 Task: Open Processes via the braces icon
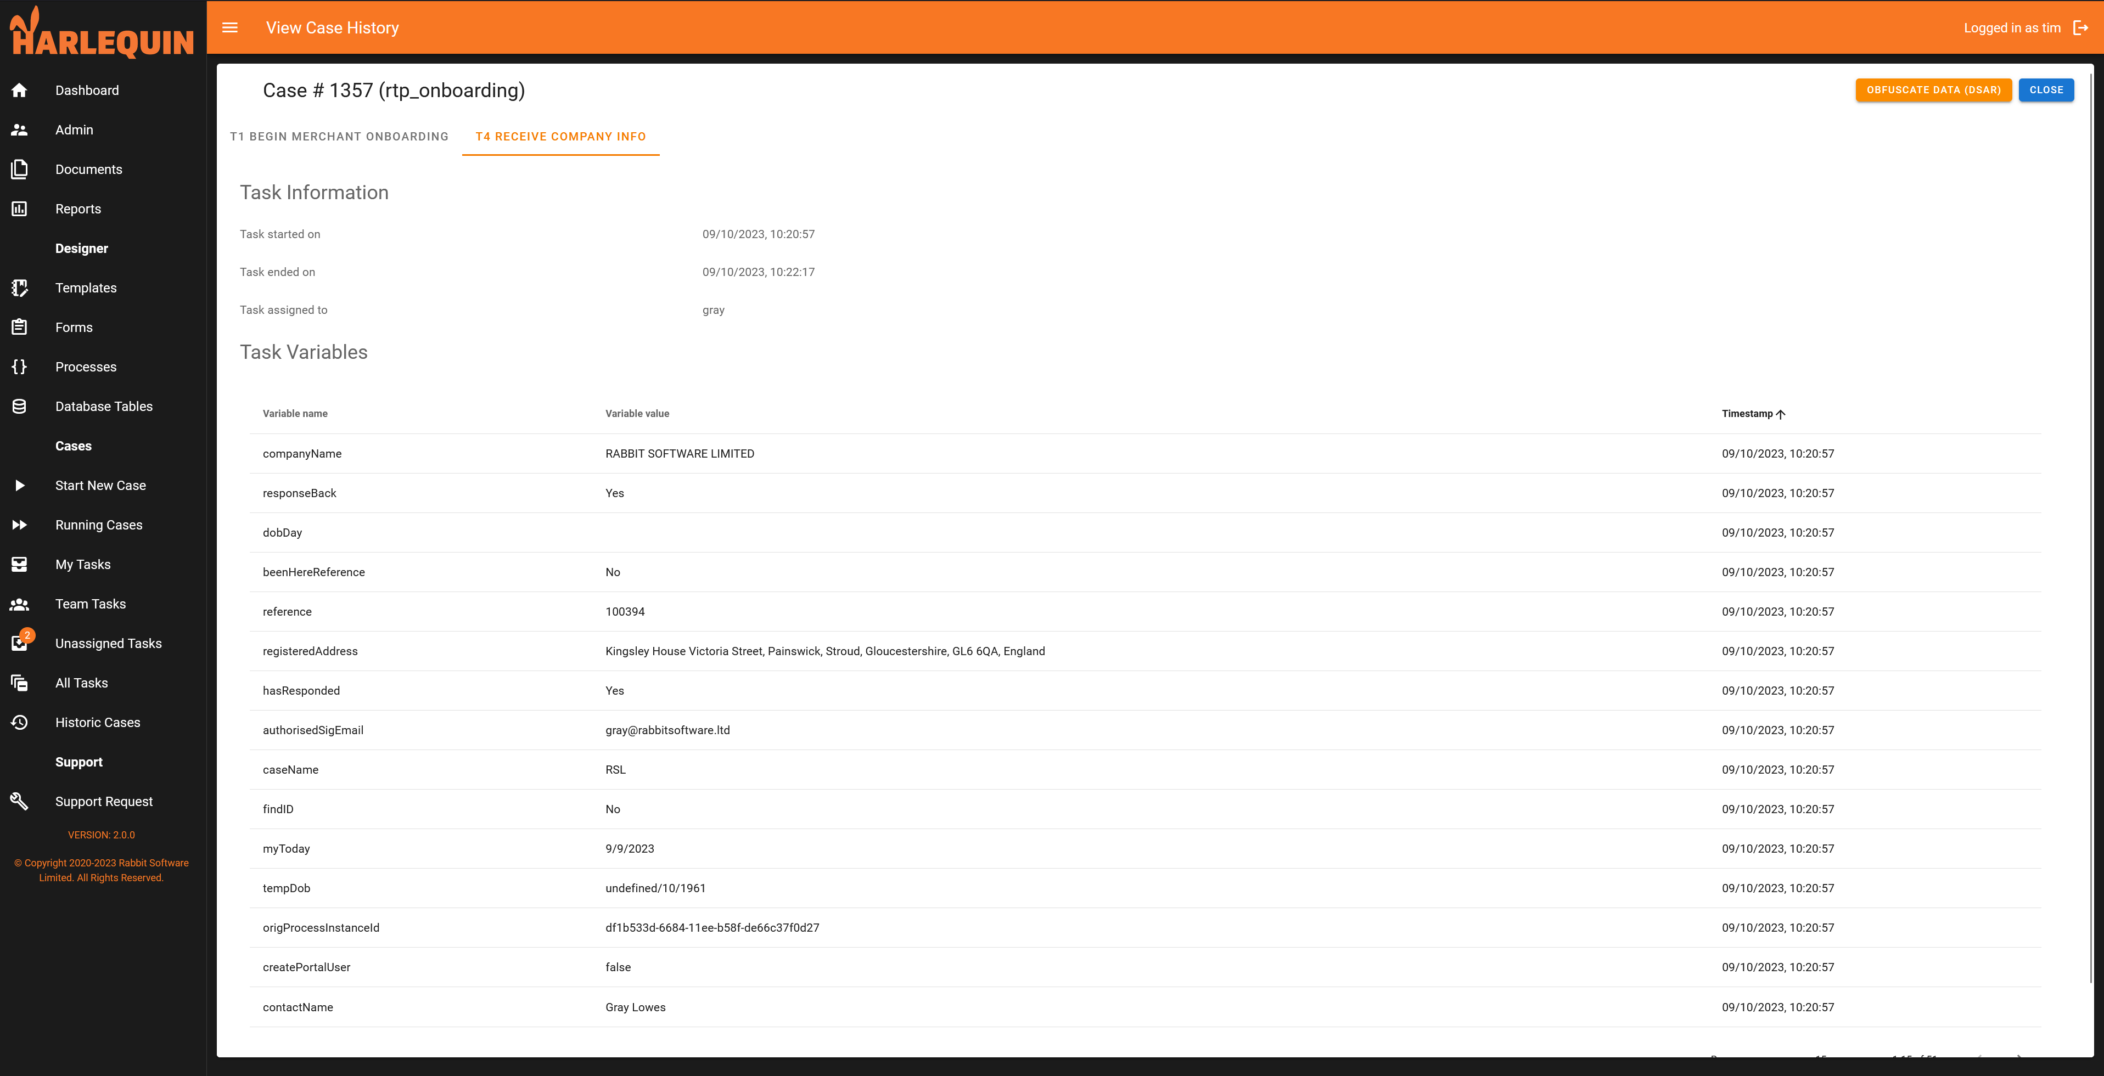20,367
